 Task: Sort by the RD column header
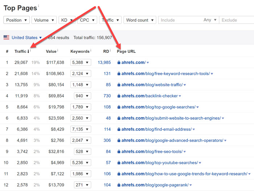(x=106, y=51)
